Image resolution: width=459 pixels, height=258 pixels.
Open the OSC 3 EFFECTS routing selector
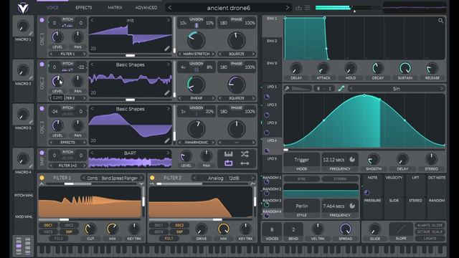[x=67, y=142]
